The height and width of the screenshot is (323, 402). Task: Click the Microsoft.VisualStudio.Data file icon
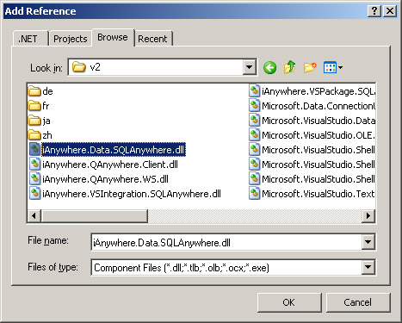click(x=254, y=121)
